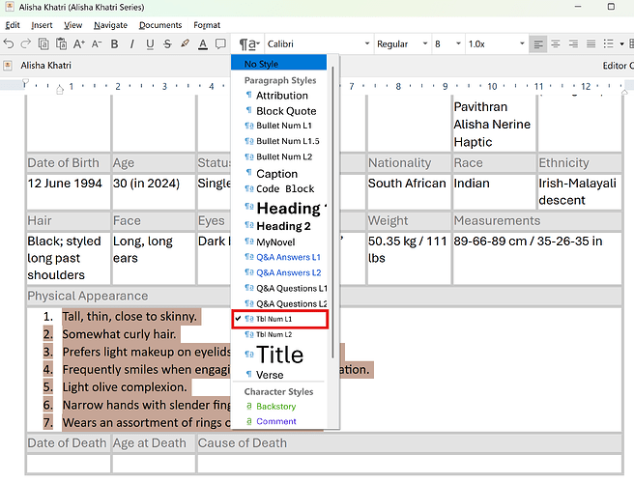
Task: Expand the list style dropdown arrow
Action: pos(621,44)
